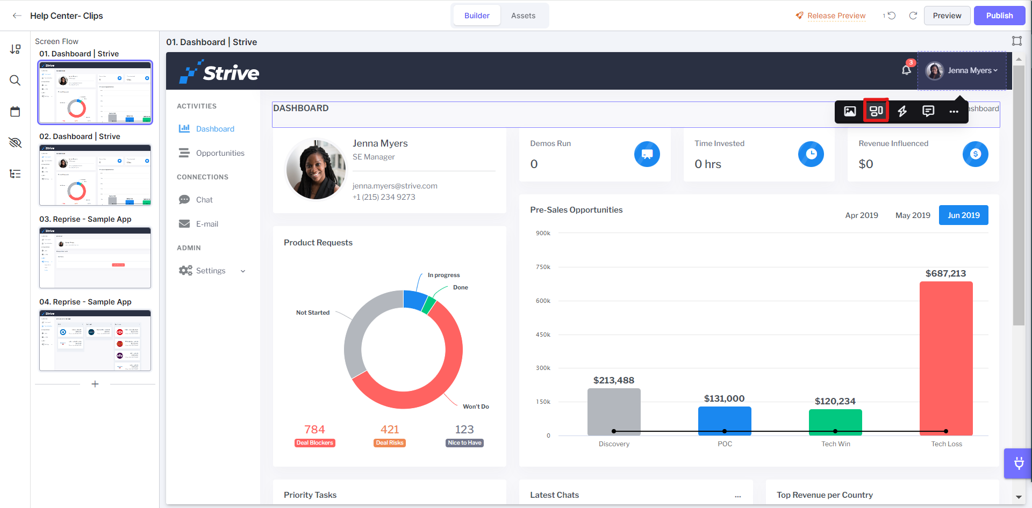Screen dimensions: 1032x508
Task: Click the fullscreen frame icon above the canvas
Action: tap(1017, 41)
